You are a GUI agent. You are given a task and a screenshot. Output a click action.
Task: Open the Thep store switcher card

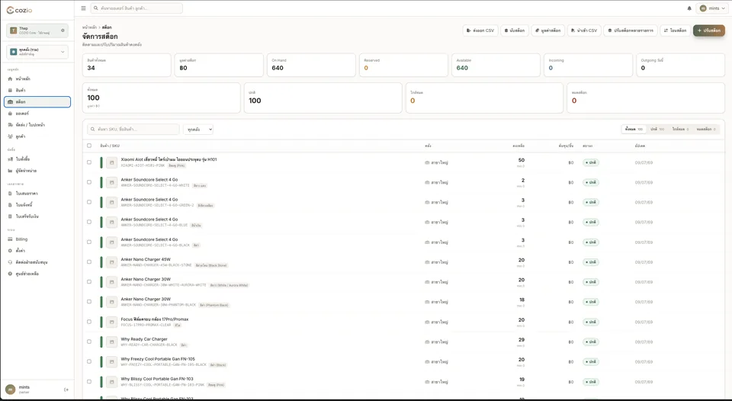pos(37,30)
